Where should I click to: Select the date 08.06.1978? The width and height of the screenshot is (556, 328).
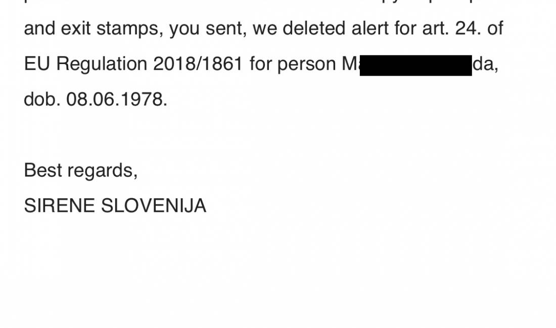click(x=116, y=99)
